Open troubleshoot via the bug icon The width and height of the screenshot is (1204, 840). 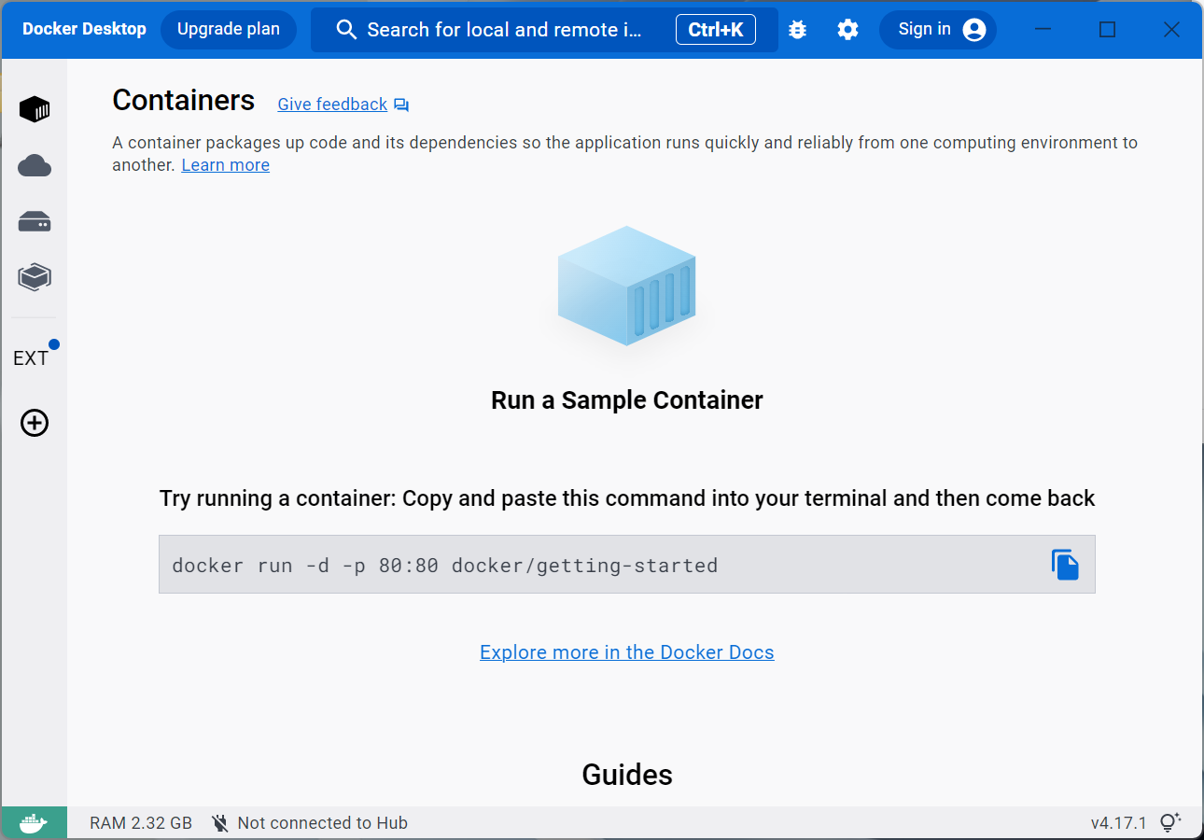pyautogui.click(x=797, y=30)
